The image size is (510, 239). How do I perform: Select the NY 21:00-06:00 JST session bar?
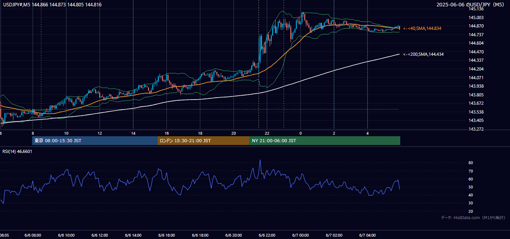coord(325,141)
